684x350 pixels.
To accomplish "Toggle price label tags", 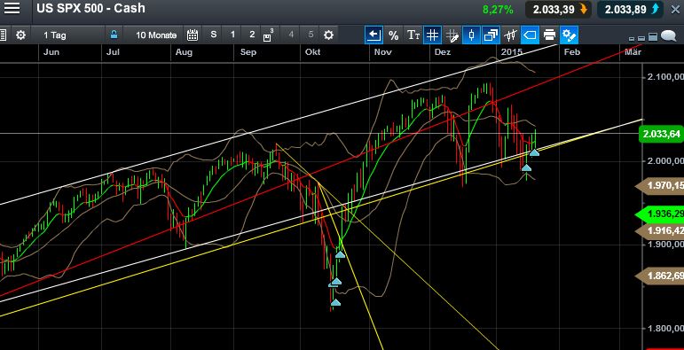I will pyautogui.click(x=530, y=35).
